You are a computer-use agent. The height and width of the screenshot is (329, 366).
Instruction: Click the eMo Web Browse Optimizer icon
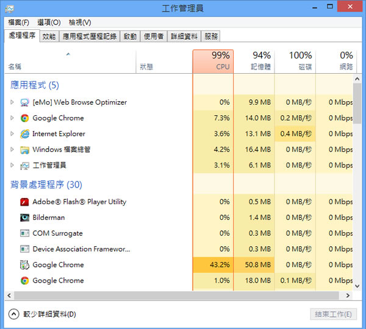pos(24,102)
